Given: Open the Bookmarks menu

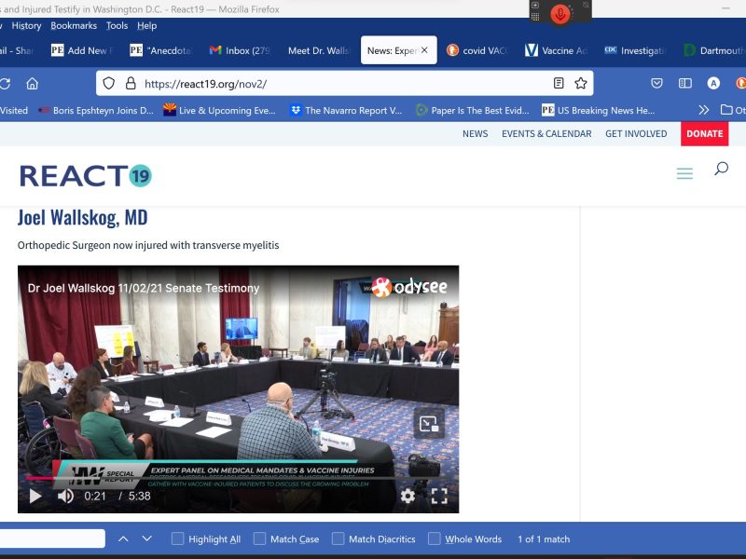Looking at the screenshot, I should 73,26.
